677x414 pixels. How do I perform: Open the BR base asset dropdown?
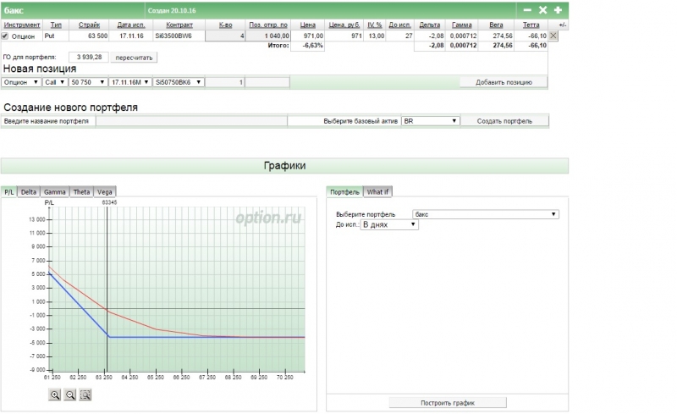[x=430, y=121]
